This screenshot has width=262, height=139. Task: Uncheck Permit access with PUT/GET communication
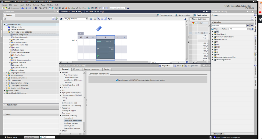(x=117, y=80)
